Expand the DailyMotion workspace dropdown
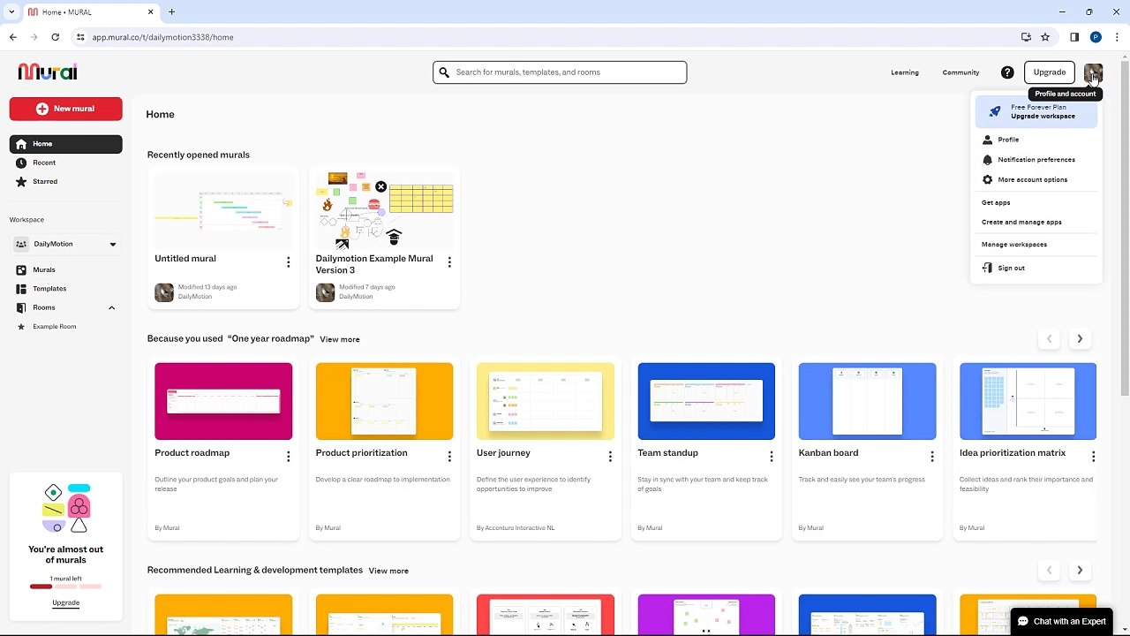 click(x=112, y=245)
